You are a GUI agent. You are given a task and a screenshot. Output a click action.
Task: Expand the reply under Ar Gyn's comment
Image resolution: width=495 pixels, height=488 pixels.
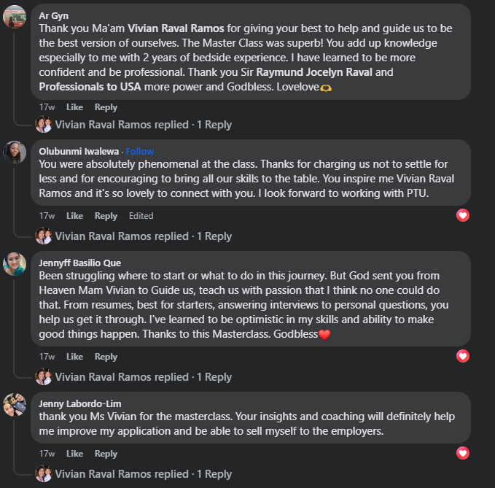144,125
